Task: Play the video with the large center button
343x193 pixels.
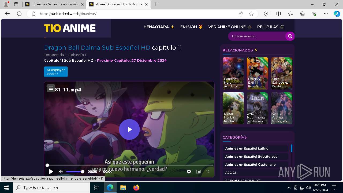Action: tap(129, 129)
